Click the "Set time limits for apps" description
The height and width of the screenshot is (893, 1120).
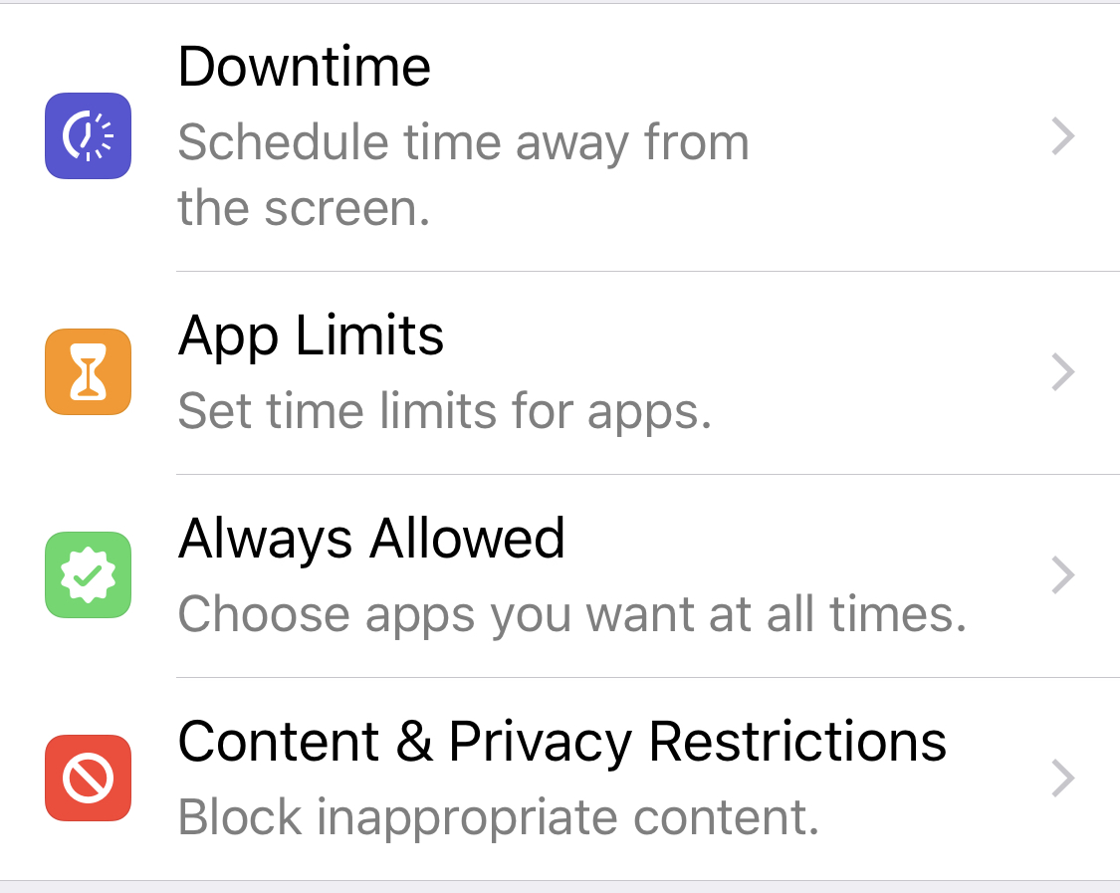coord(444,410)
